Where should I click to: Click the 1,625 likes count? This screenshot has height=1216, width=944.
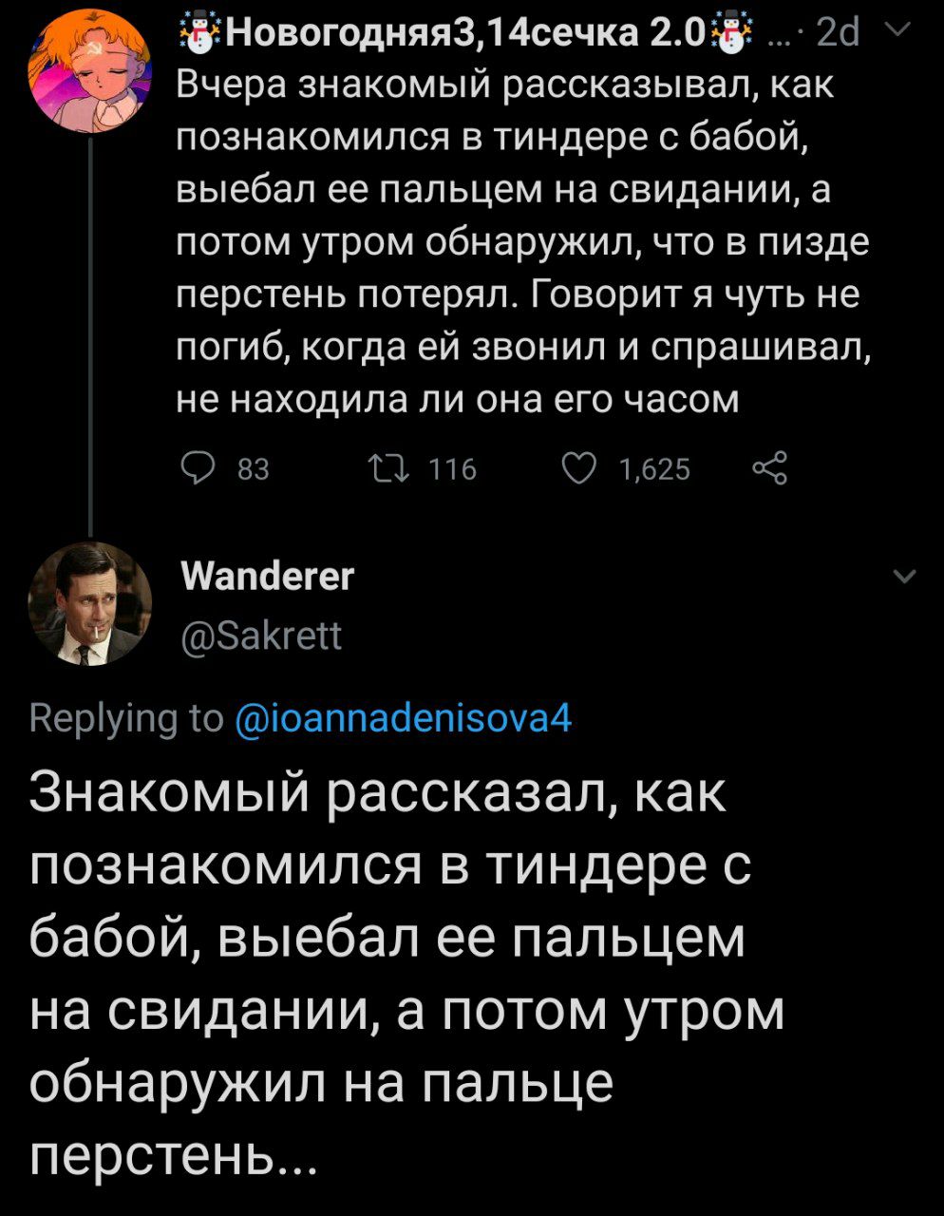[x=654, y=469]
